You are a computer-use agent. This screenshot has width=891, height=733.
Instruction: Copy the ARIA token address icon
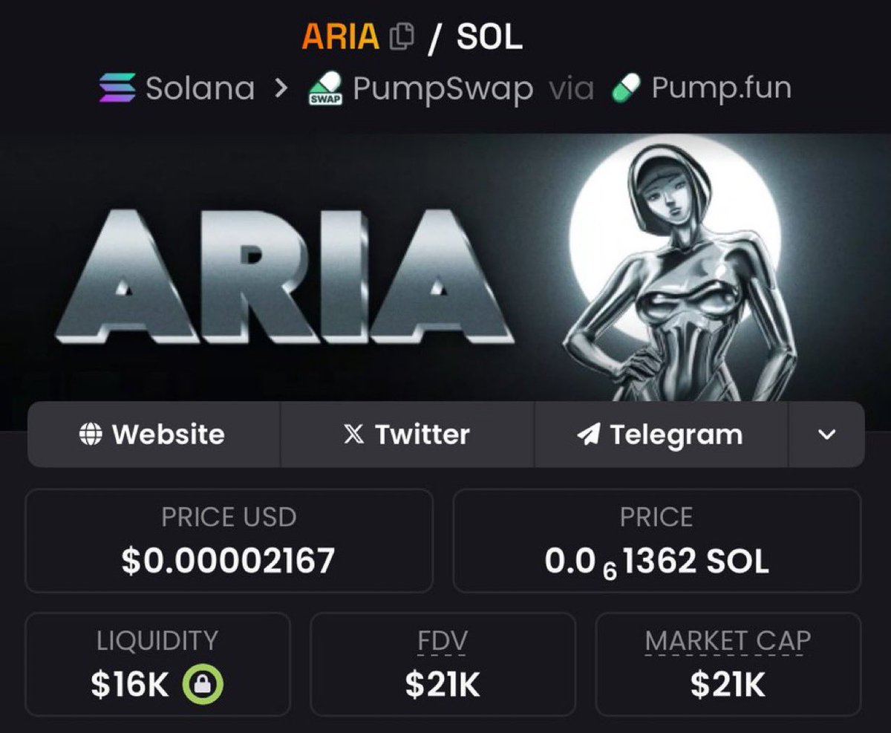point(402,36)
